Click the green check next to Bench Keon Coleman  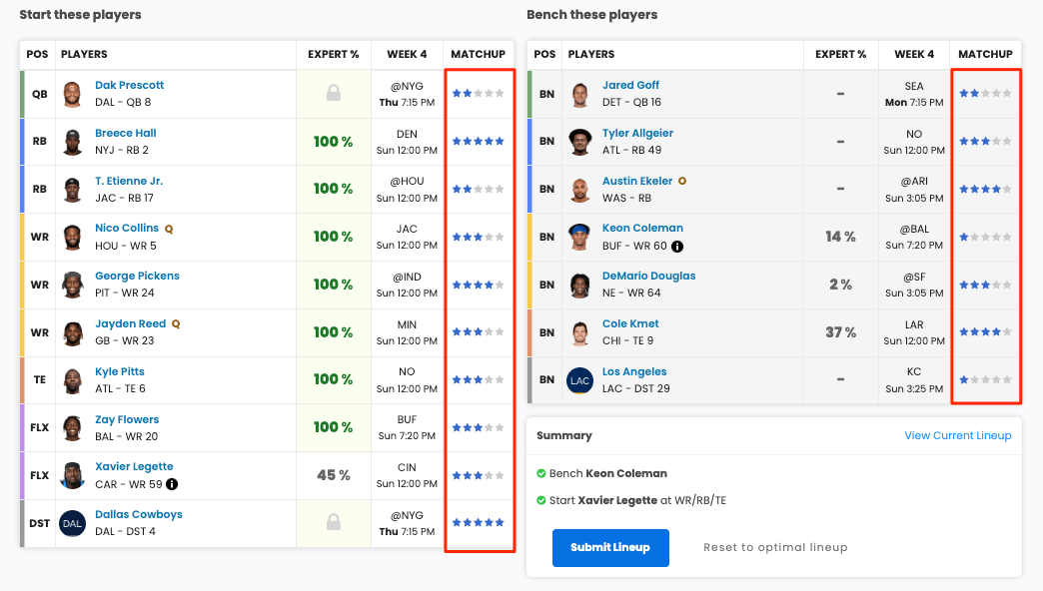click(541, 473)
